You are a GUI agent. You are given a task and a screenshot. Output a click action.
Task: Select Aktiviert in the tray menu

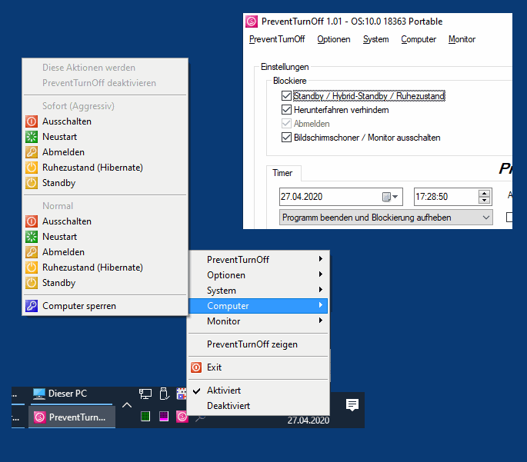click(258, 391)
